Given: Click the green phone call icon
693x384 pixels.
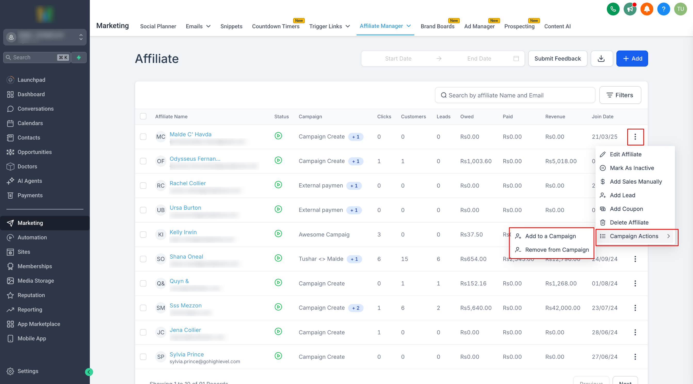Looking at the screenshot, I should coord(613,9).
